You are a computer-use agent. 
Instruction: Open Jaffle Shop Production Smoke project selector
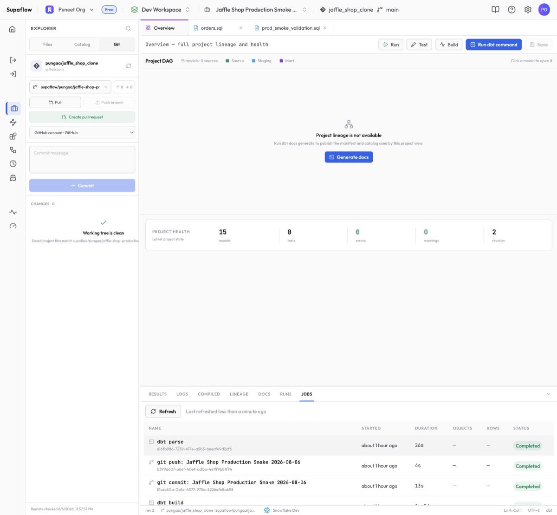point(256,10)
